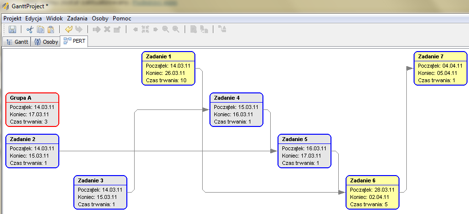Viewport: 469px width, 214px height.
Task: Click the Delete task X icon
Action: 107,29
